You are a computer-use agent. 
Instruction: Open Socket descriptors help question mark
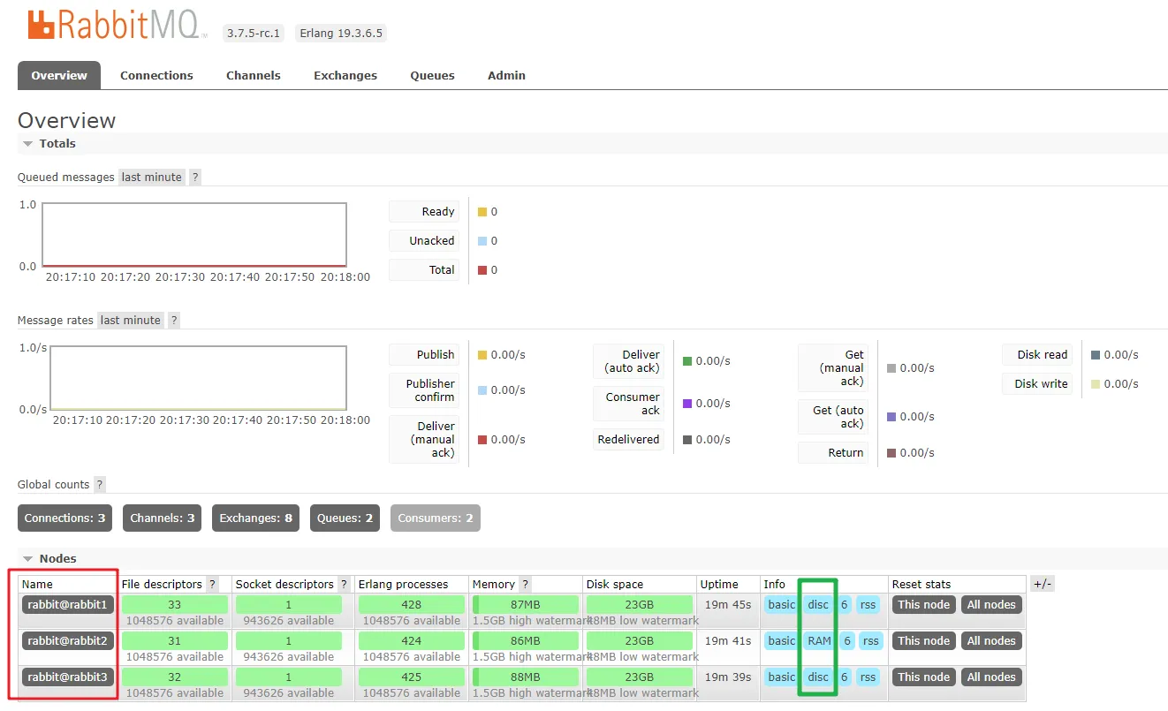pyautogui.click(x=344, y=584)
